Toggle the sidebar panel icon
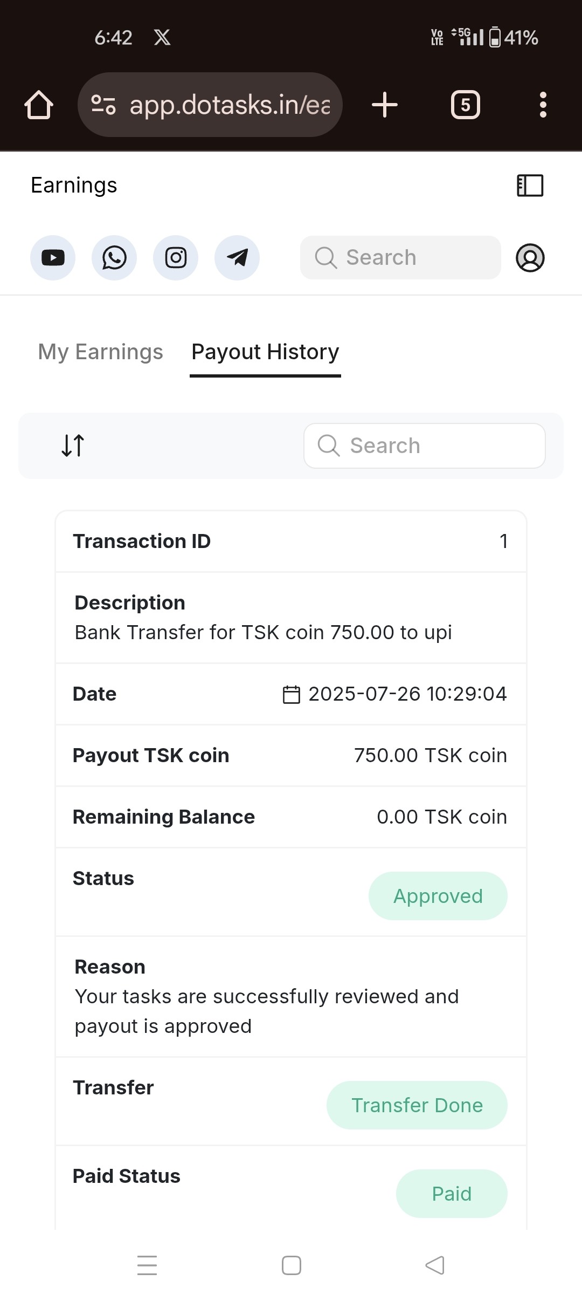582x1301 pixels. [530, 186]
